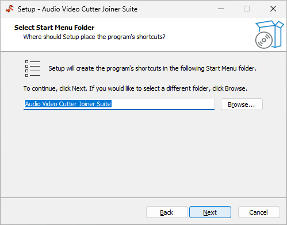Image resolution: width=287 pixels, height=225 pixels.
Task: Click the disabled maximize button
Action: pyautogui.click(x=247, y=9)
